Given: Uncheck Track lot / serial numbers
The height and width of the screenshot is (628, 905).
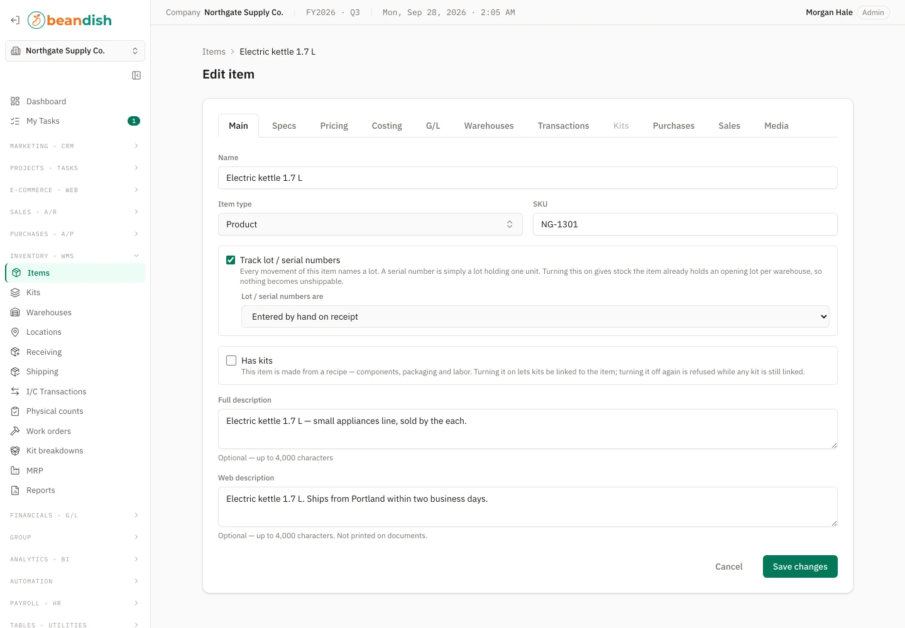Looking at the screenshot, I should point(231,260).
